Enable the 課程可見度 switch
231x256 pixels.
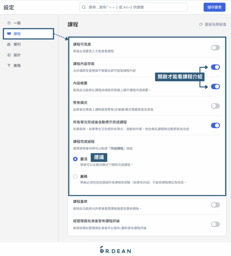point(215,47)
